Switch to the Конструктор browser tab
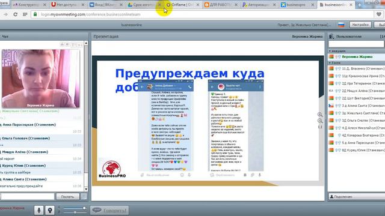The height and width of the screenshot is (216, 385). point(29,5)
